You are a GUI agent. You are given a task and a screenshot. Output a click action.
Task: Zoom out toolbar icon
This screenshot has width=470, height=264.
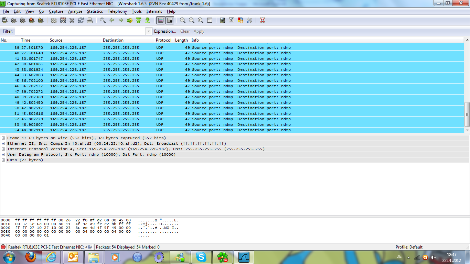point(192,20)
